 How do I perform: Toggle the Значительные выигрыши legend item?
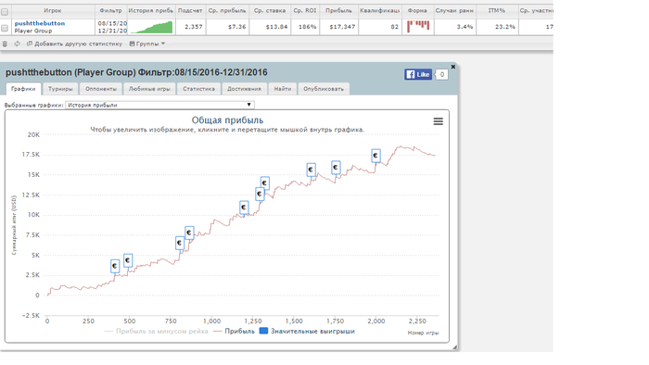(x=307, y=331)
